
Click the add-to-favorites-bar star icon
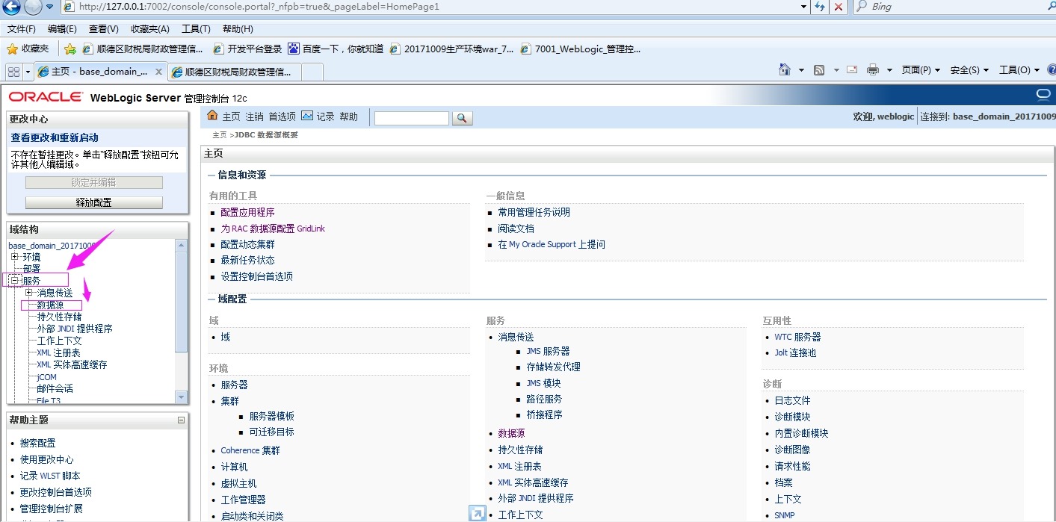point(70,49)
